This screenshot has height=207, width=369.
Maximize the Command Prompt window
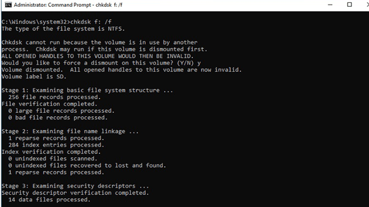(349, 5)
